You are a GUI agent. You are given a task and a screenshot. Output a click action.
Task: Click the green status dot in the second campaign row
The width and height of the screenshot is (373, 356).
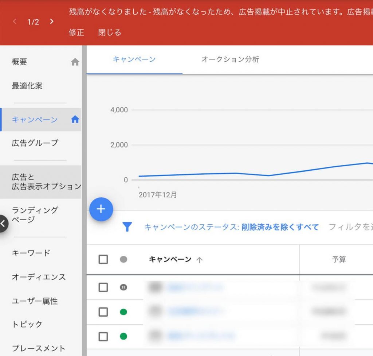(x=123, y=311)
